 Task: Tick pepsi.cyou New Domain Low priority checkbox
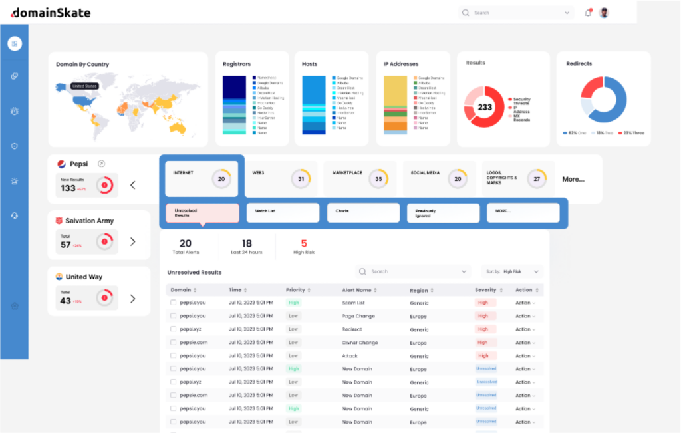pos(174,422)
